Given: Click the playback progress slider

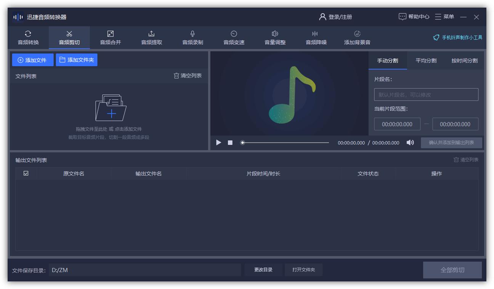Looking at the screenshot, I should coord(285,143).
